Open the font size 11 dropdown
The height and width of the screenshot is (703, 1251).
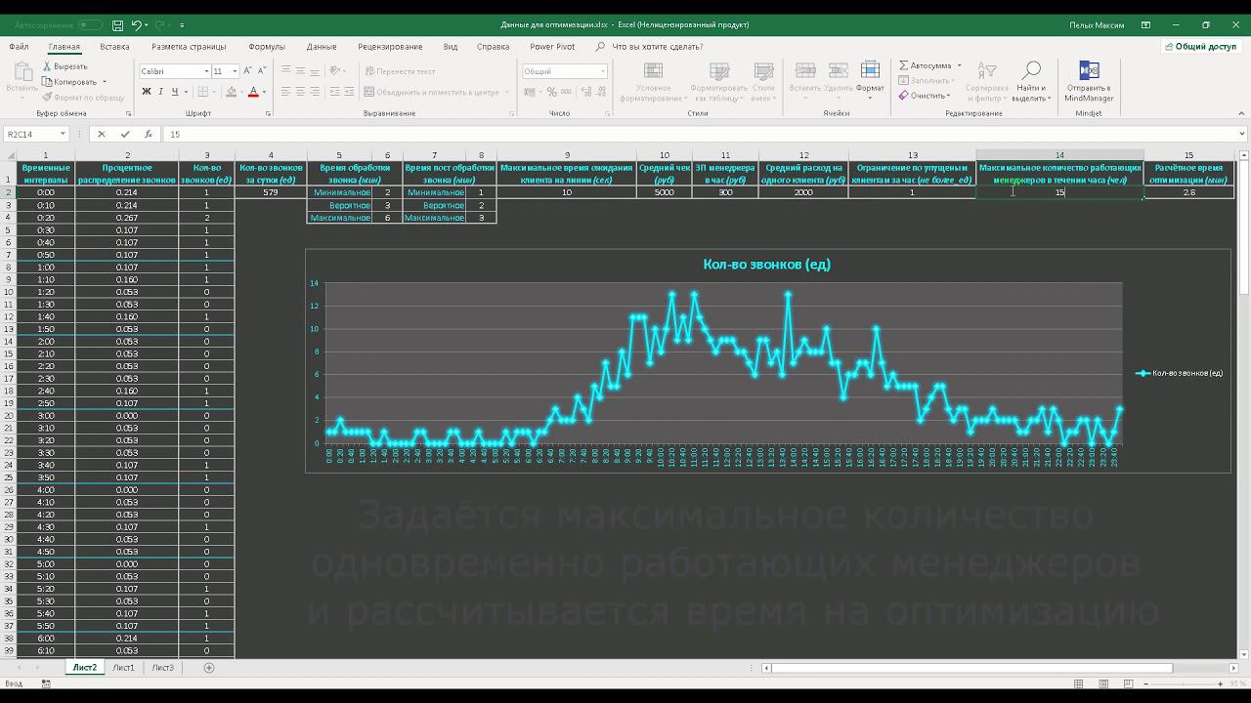pyautogui.click(x=235, y=71)
